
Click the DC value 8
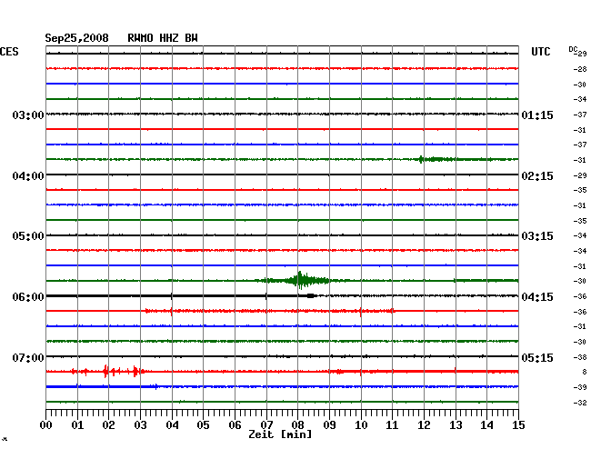(x=585, y=372)
